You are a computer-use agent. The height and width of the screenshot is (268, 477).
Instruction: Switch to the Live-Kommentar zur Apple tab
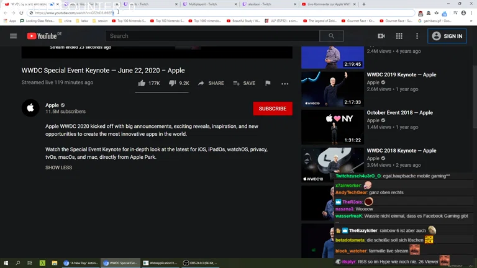pos(329,4)
